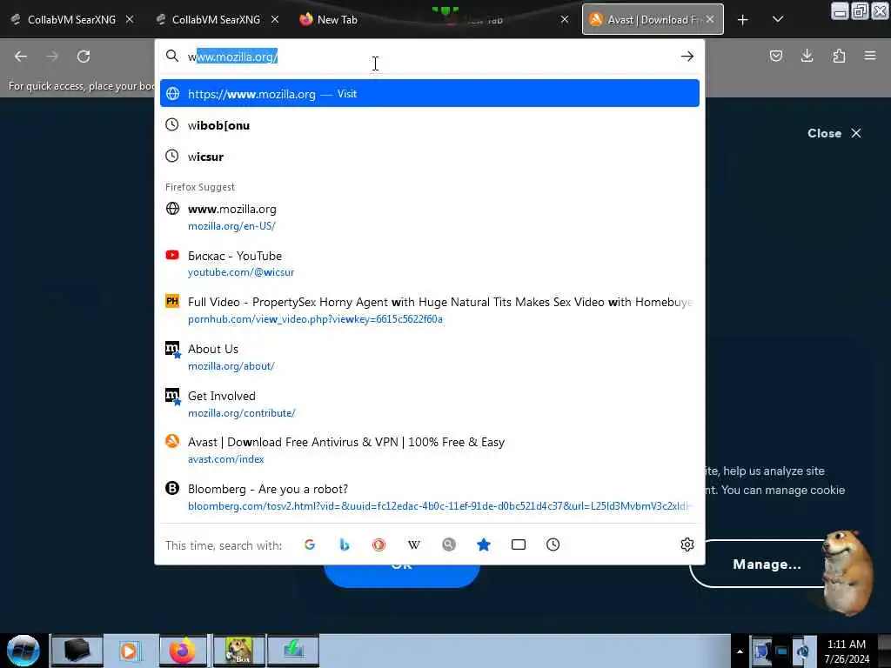
Task: Click the 'This time, search with:' label
Action: point(224,545)
